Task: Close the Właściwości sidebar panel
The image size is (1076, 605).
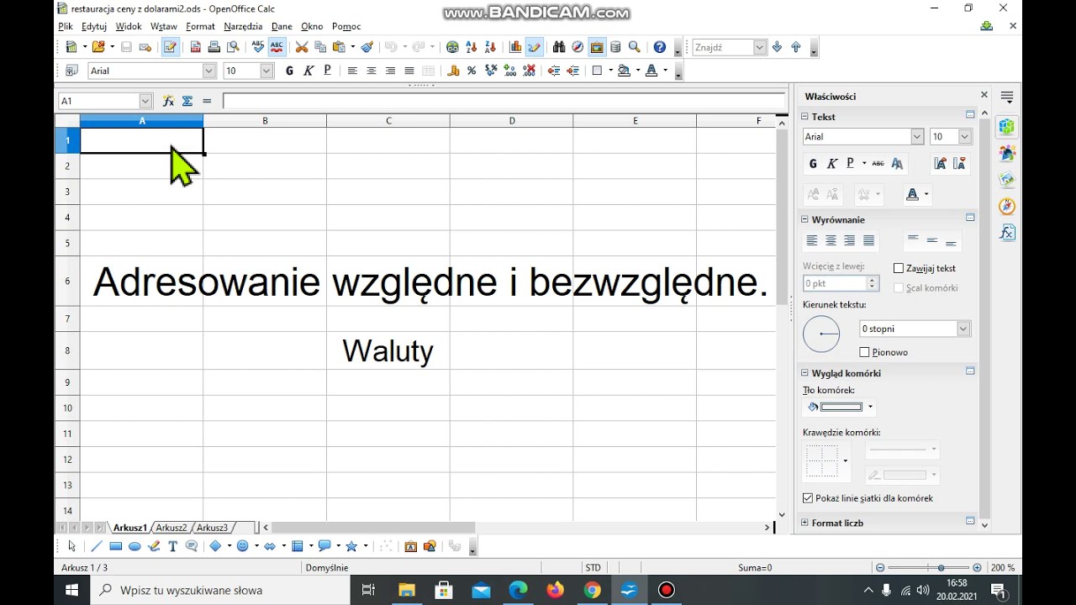Action: coord(984,95)
